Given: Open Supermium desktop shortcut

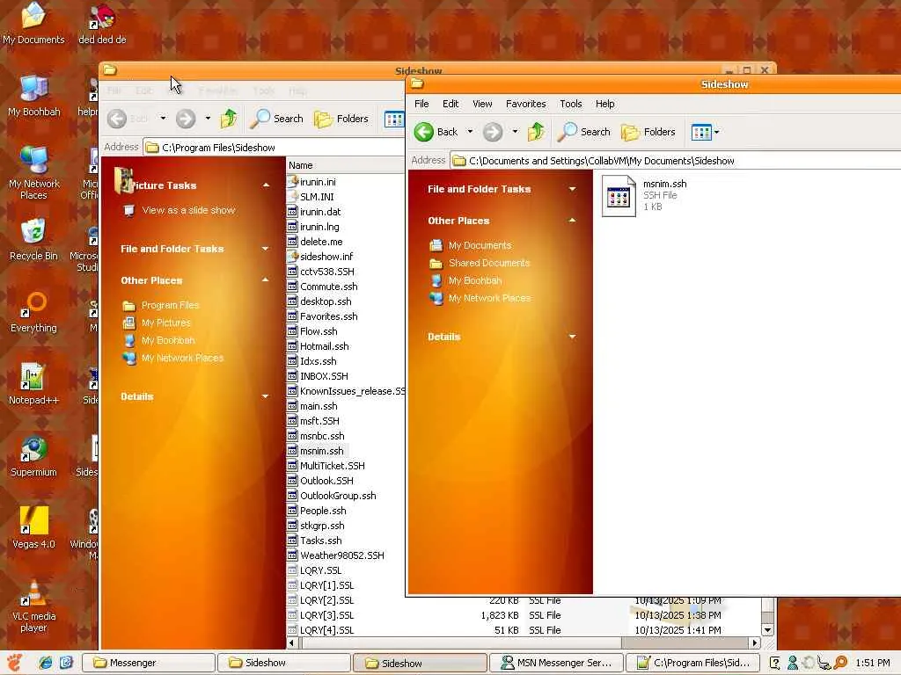Looking at the screenshot, I should (x=34, y=457).
